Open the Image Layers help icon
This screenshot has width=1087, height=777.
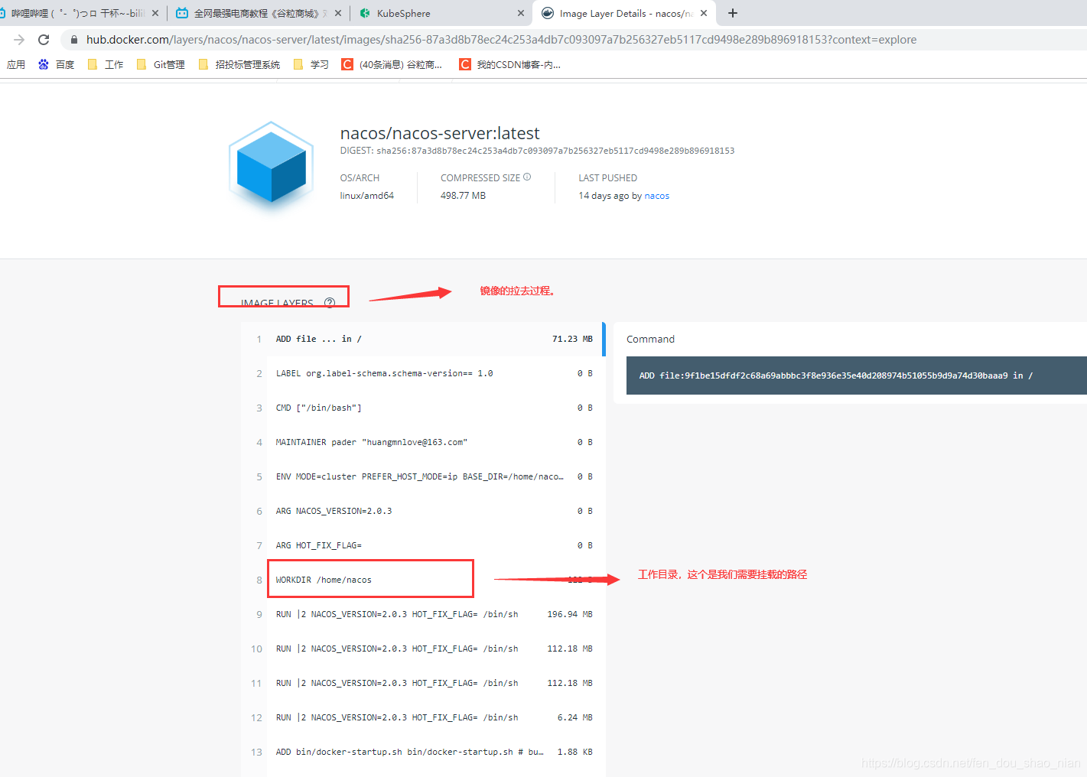point(330,302)
